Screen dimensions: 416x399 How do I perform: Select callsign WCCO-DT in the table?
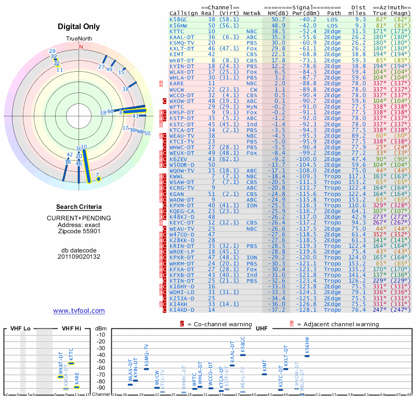pos(182,96)
